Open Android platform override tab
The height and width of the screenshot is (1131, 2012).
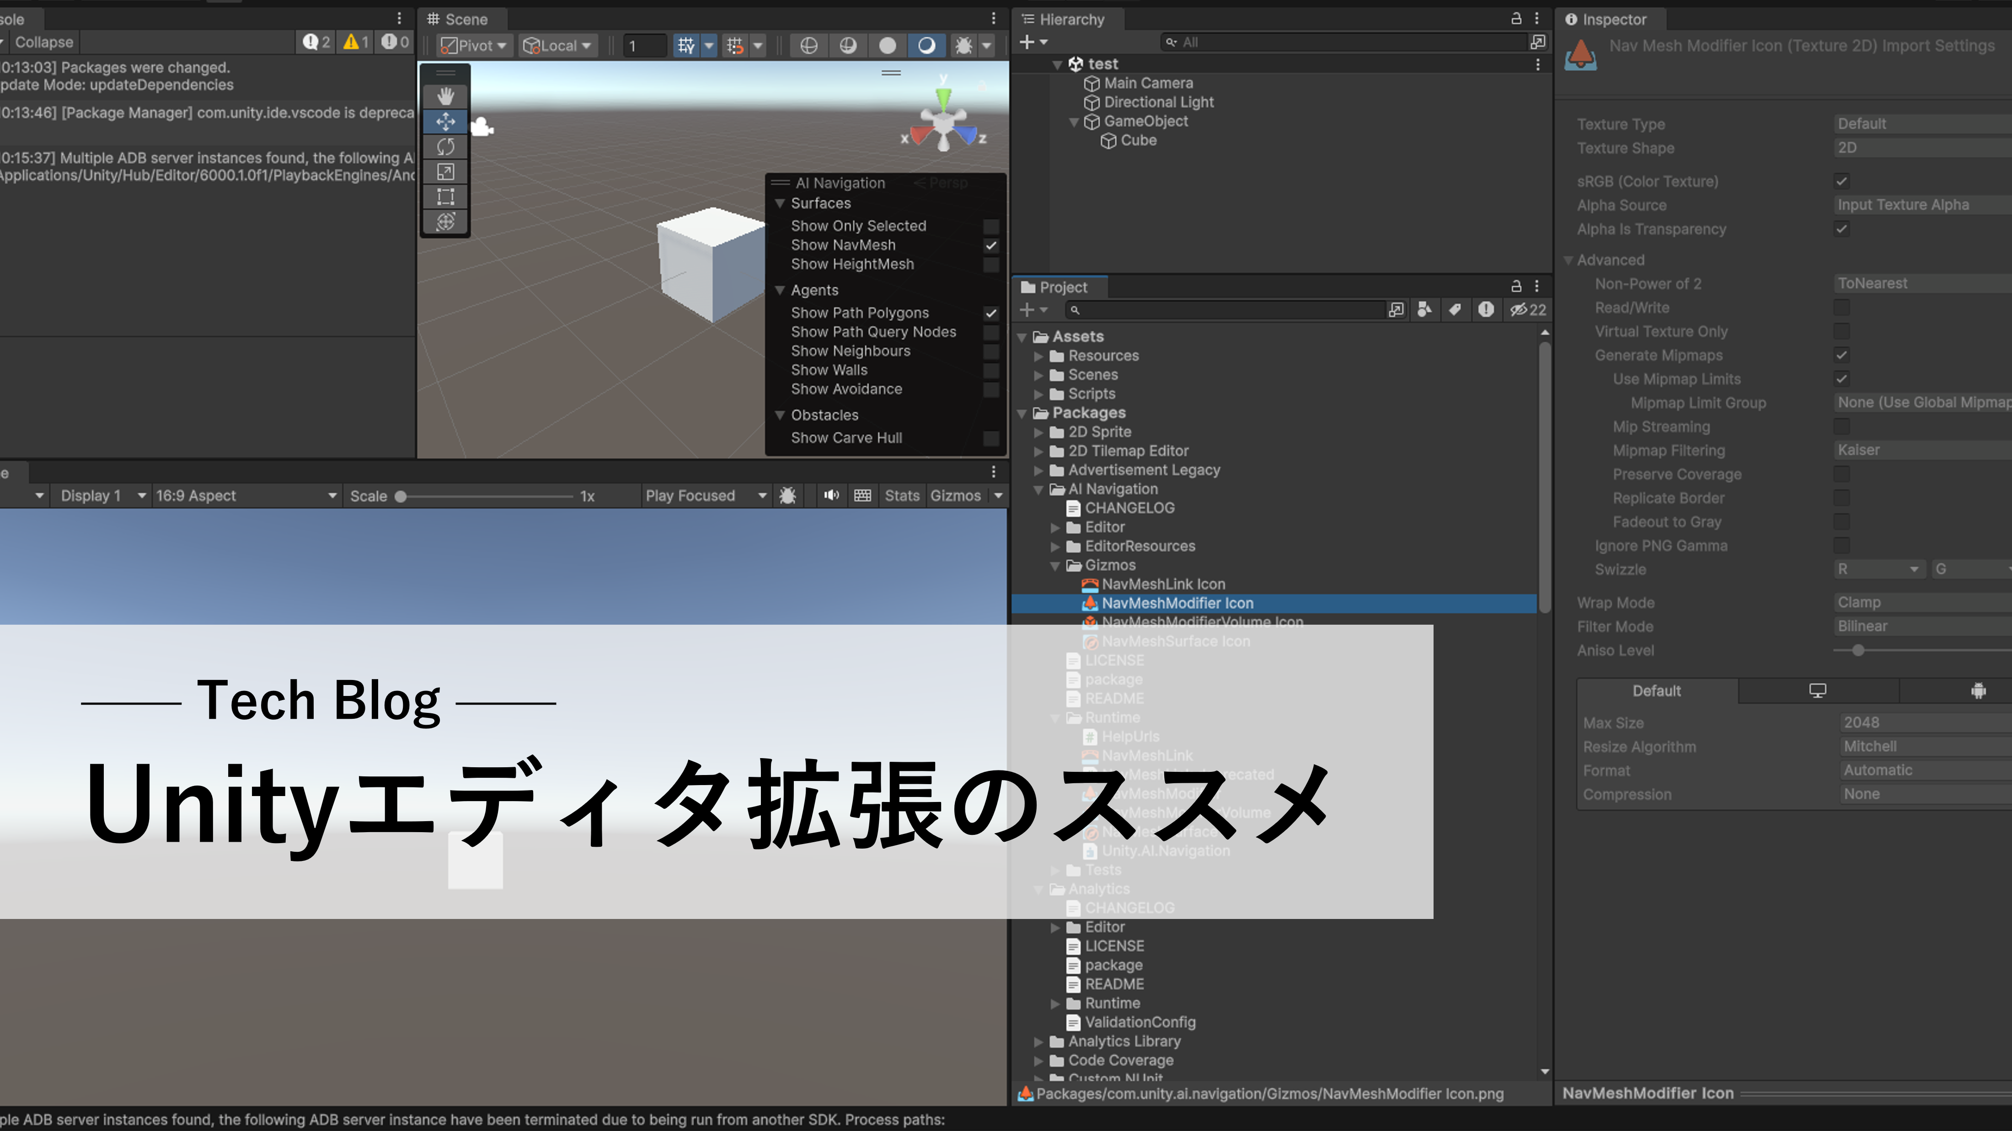[1978, 691]
